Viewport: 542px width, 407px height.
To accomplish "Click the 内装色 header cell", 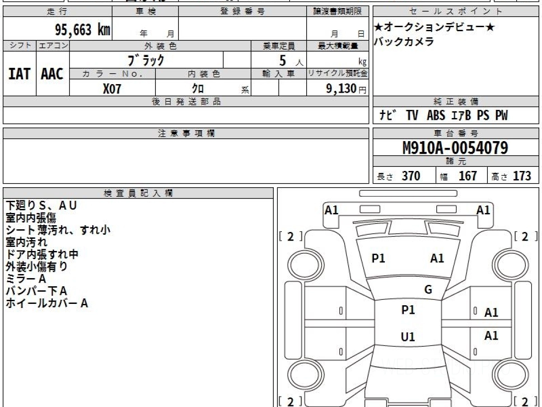I will point(203,74).
